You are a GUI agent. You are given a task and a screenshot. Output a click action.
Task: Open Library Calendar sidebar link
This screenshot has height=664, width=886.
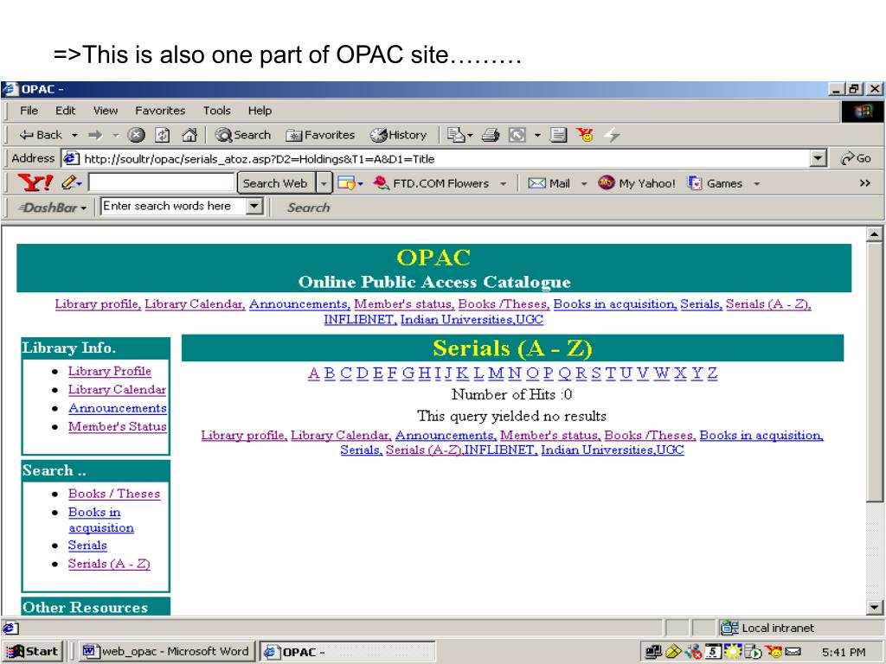117,390
